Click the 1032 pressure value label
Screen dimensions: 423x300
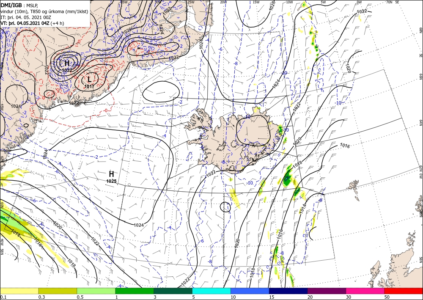tap(67, 70)
